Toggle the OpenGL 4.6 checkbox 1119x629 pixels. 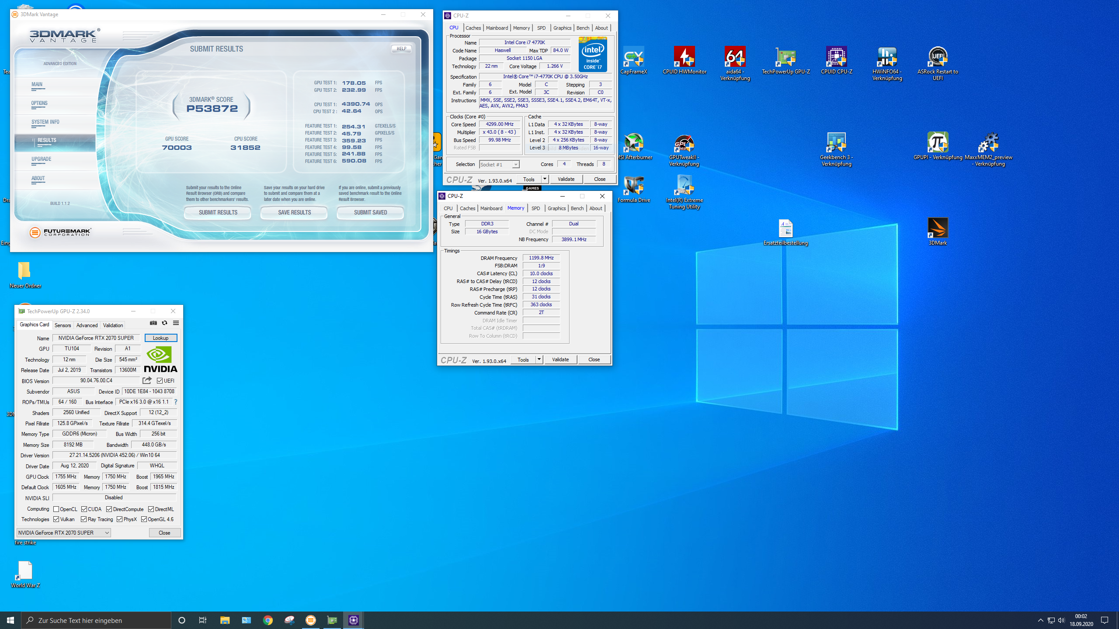(144, 519)
